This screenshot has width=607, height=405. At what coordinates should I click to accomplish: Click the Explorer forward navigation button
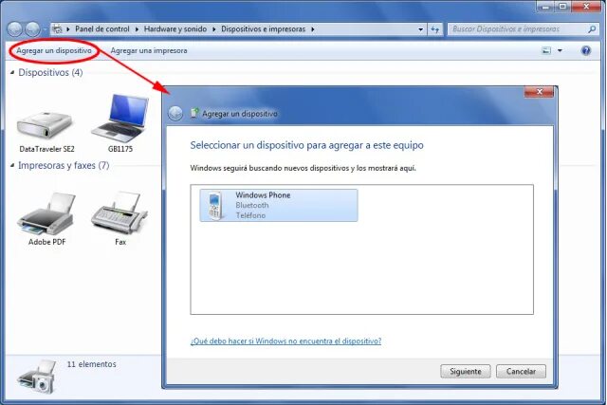coord(33,29)
